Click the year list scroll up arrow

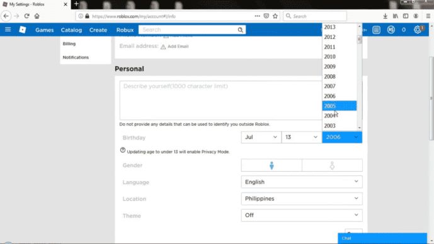click(x=359, y=26)
